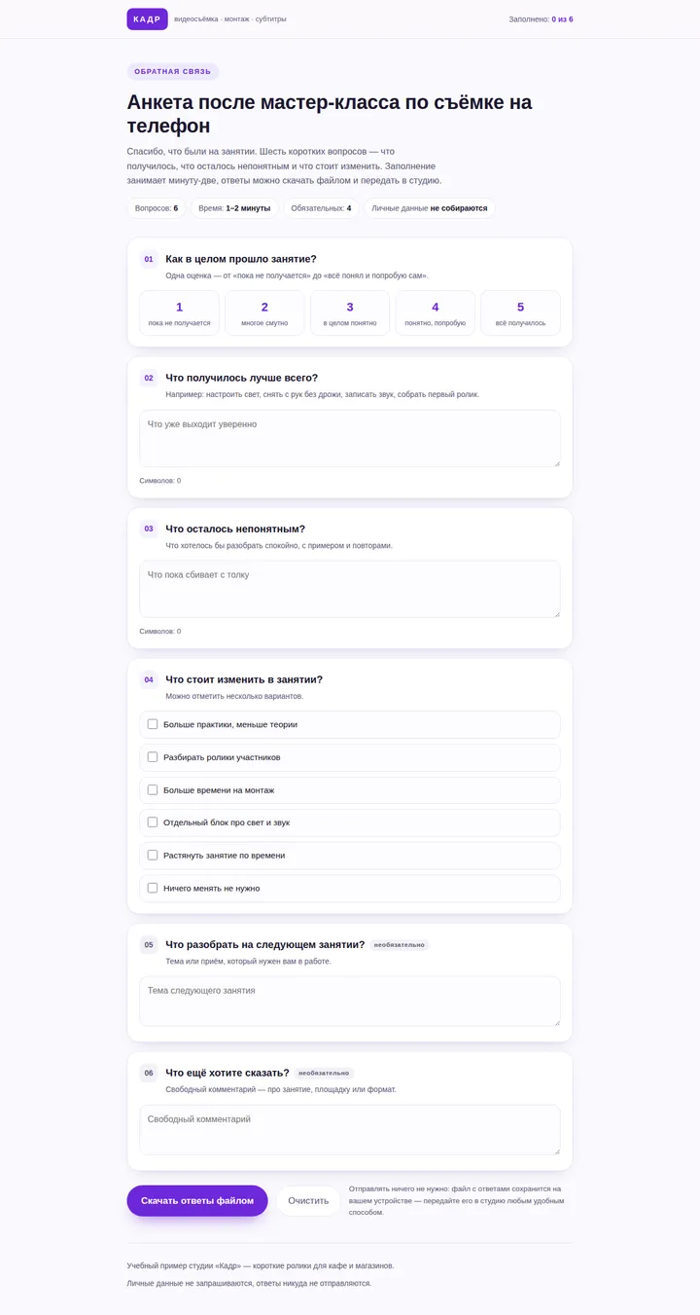Click the 'Очистить' button
The height and width of the screenshot is (1315, 700).
click(x=308, y=1201)
